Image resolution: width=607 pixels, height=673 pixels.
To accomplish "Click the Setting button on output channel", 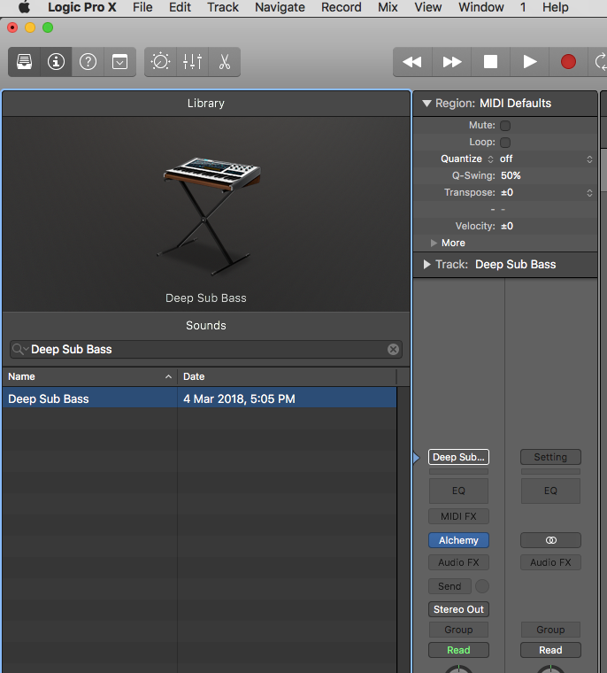I will (550, 458).
